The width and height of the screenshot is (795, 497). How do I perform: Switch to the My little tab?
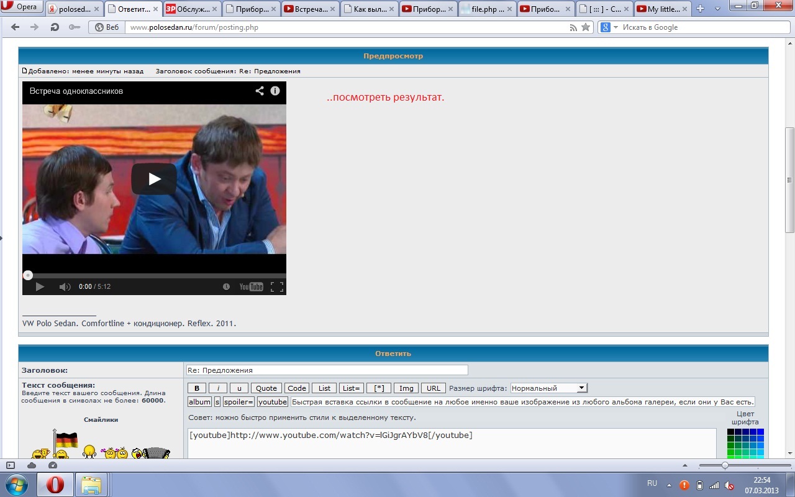point(663,9)
